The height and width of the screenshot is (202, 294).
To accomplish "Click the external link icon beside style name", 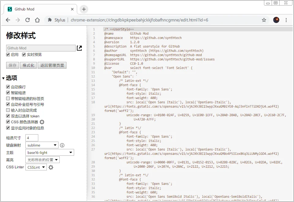I will tap(79, 48).
